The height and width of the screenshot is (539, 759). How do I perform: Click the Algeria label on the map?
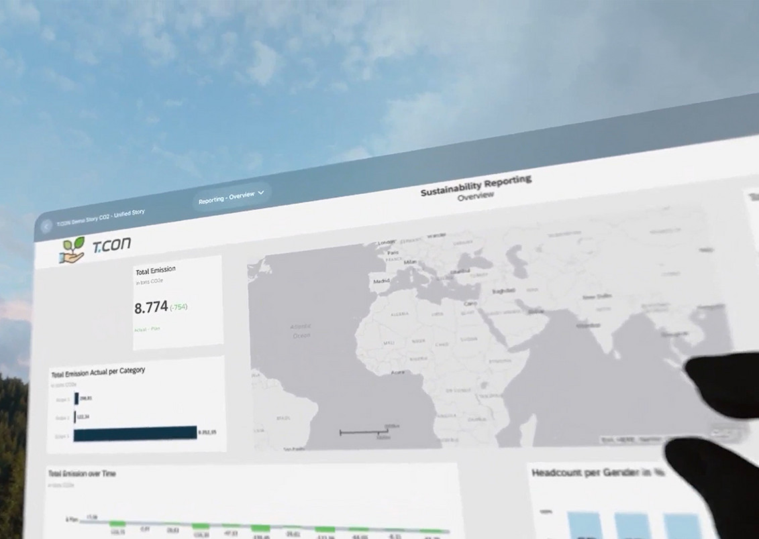point(399,314)
